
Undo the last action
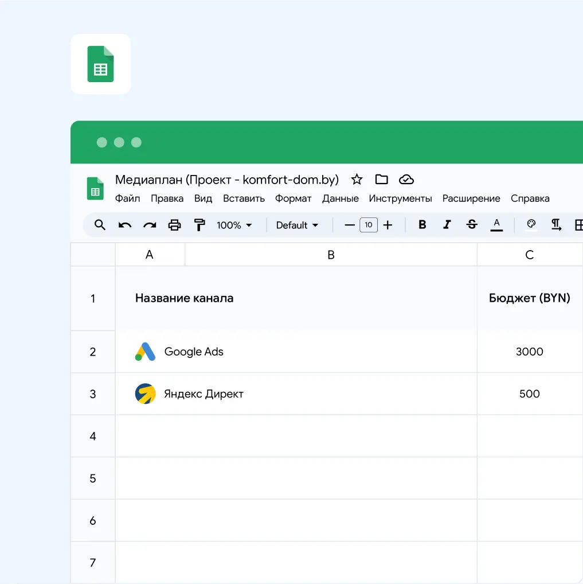[x=125, y=225]
